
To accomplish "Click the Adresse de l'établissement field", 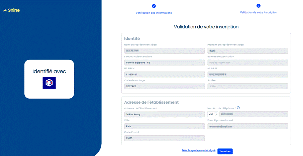I will (x=165, y=114).
